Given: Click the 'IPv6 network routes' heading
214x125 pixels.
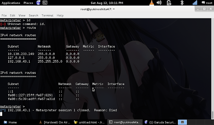Looking at the screenshot, I should 18,73.
